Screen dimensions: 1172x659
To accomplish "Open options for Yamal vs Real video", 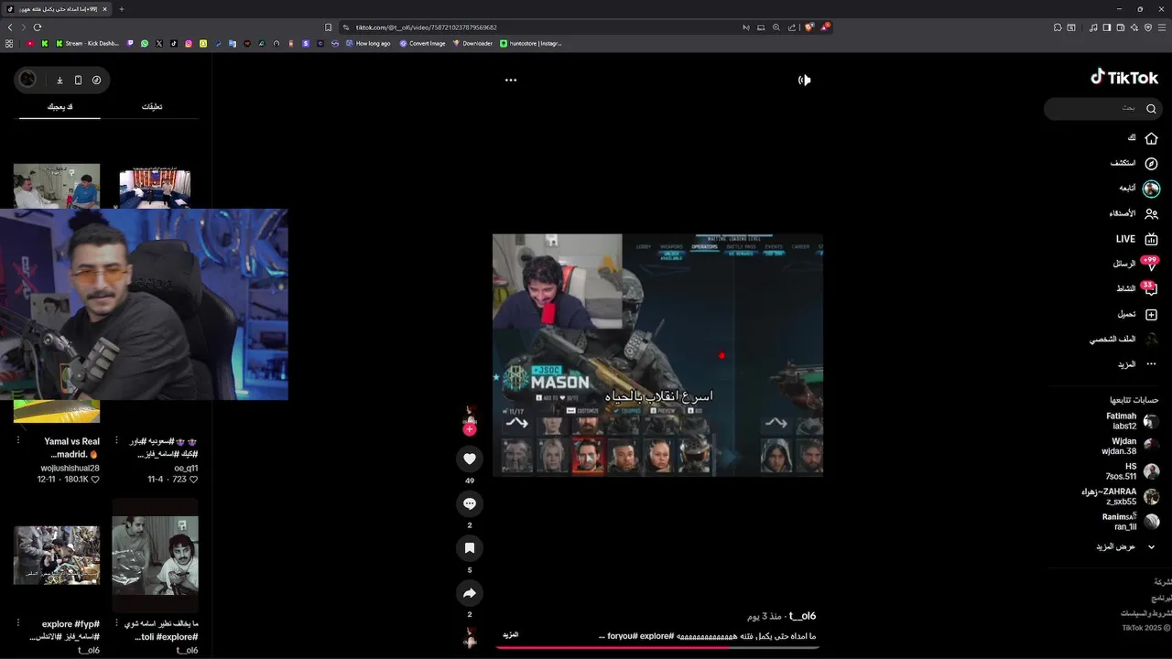I will [x=18, y=440].
